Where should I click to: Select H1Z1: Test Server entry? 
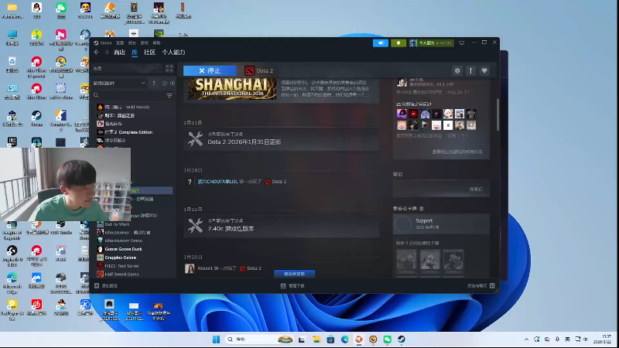[x=121, y=265]
